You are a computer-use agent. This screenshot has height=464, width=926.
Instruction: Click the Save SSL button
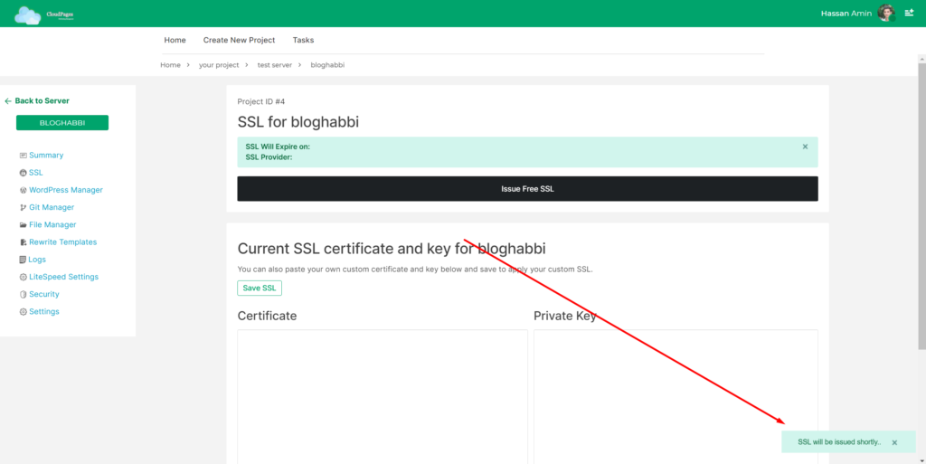(260, 289)
